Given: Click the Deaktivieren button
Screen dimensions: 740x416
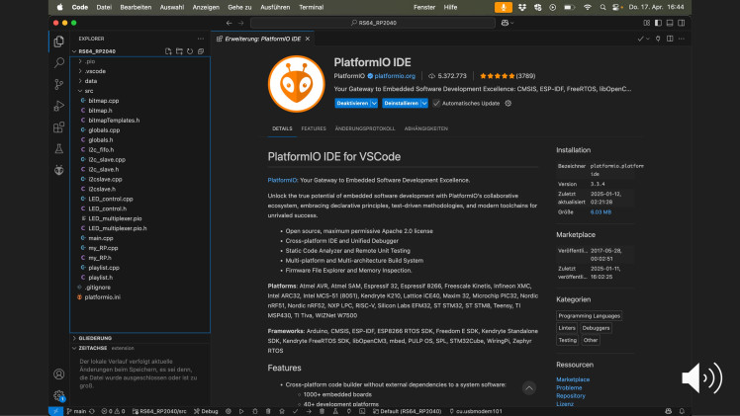Looking at the screenshot, I should (352, 103).
